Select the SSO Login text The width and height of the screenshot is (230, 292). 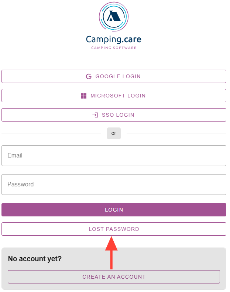[x=118, y=115]
